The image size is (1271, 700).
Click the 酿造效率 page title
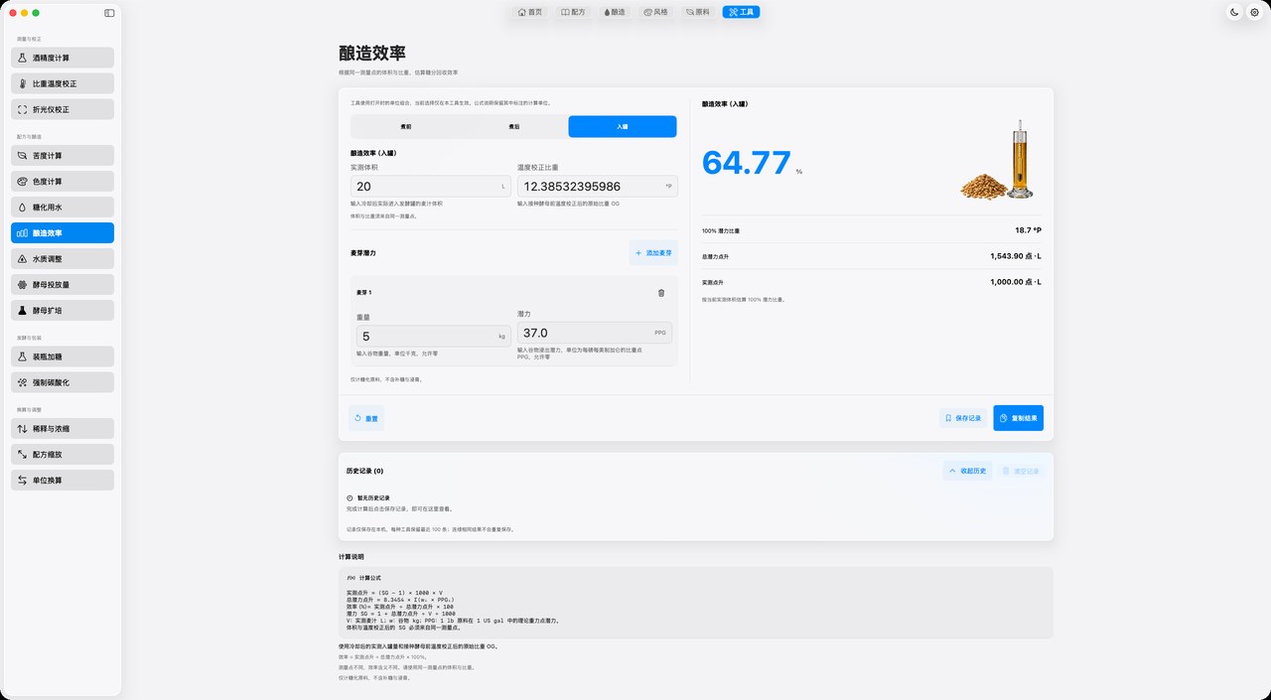point(372,54)
